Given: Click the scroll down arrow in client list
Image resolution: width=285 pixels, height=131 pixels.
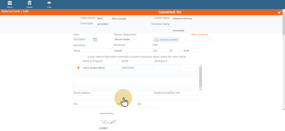Looking at the screenshot, I should [x=201, y=89].
